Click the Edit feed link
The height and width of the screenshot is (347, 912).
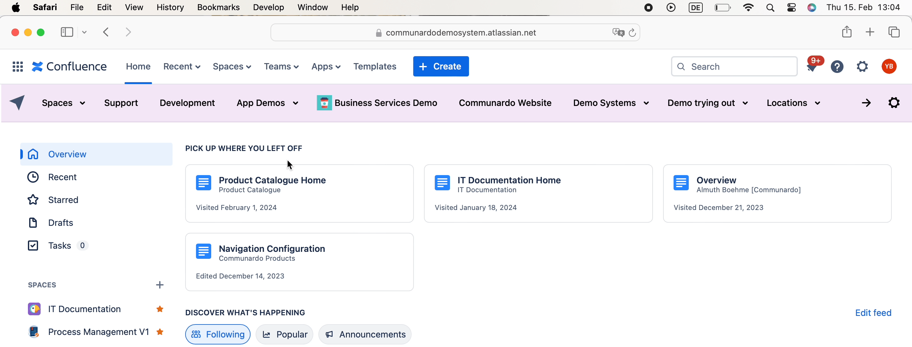pyautogui.click(x=873, y=313)
